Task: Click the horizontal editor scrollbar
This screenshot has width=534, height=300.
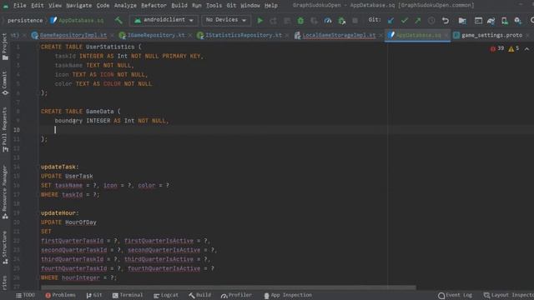Action: (x=229, y=287)
